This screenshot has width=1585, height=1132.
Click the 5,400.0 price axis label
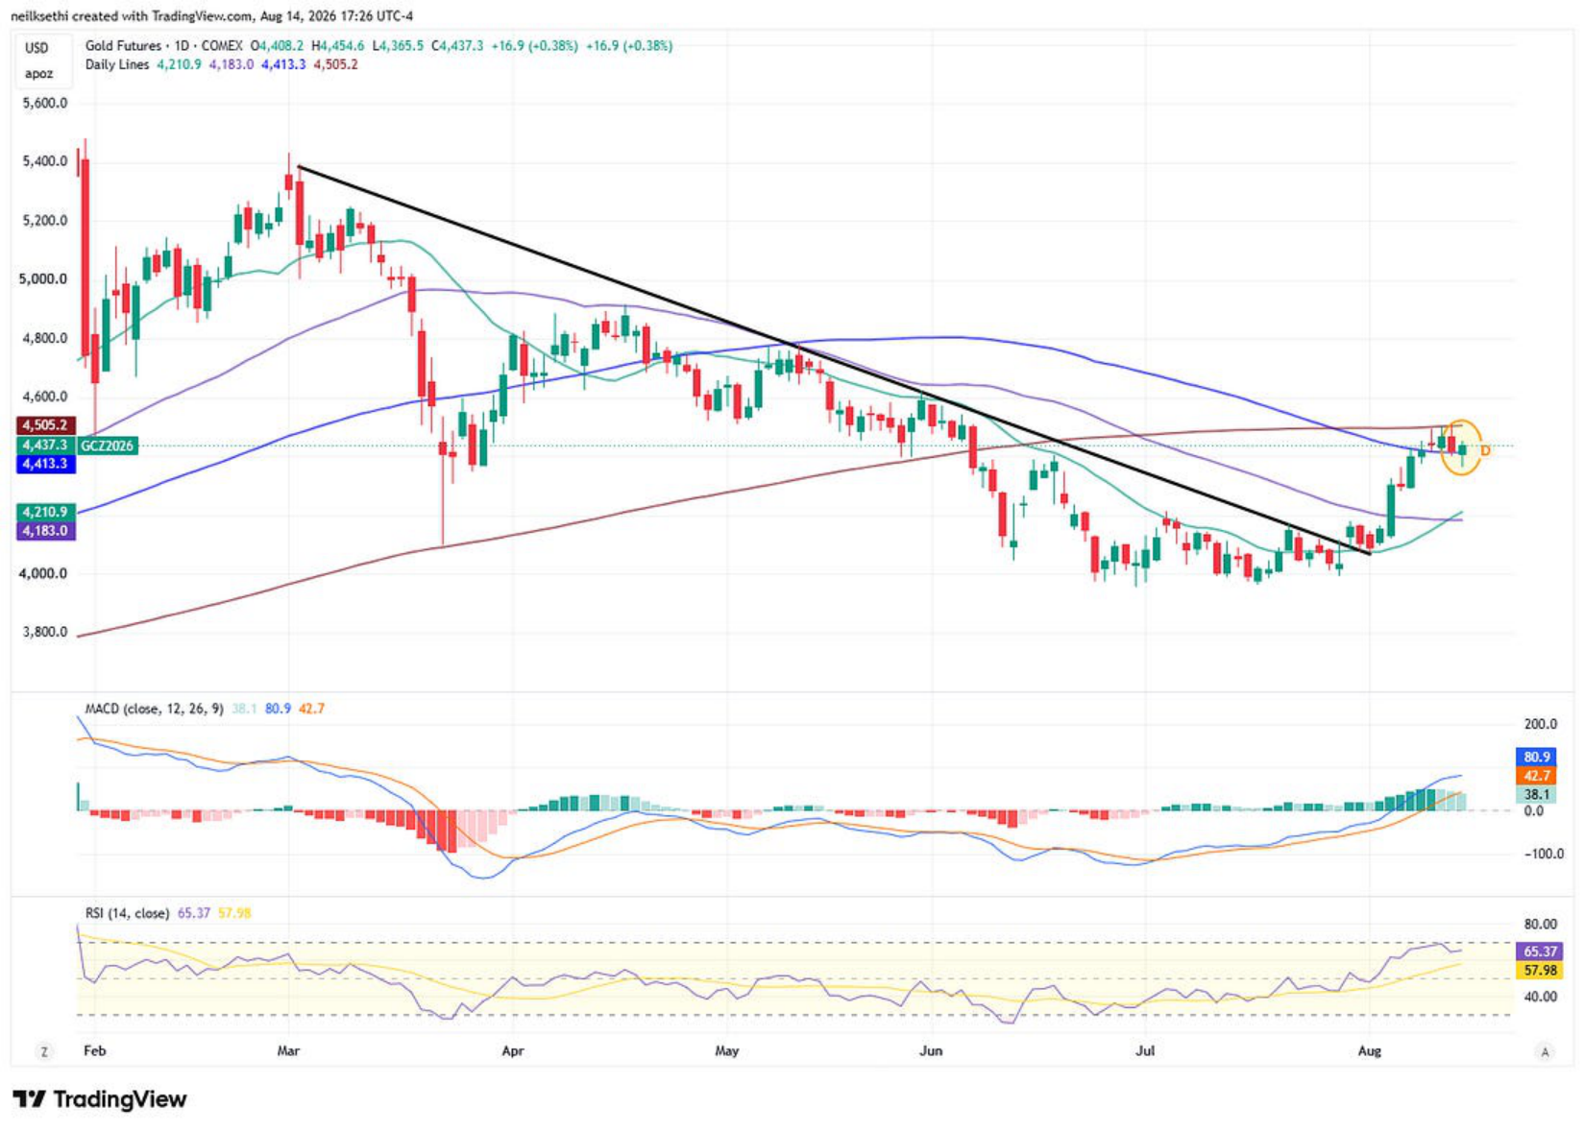[x=44, y=161]
